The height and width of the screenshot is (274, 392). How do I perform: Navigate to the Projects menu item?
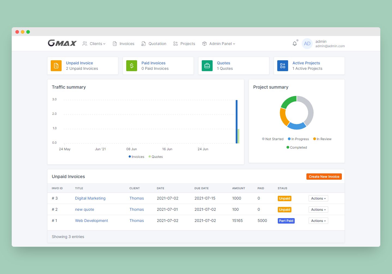coord(188,44)
